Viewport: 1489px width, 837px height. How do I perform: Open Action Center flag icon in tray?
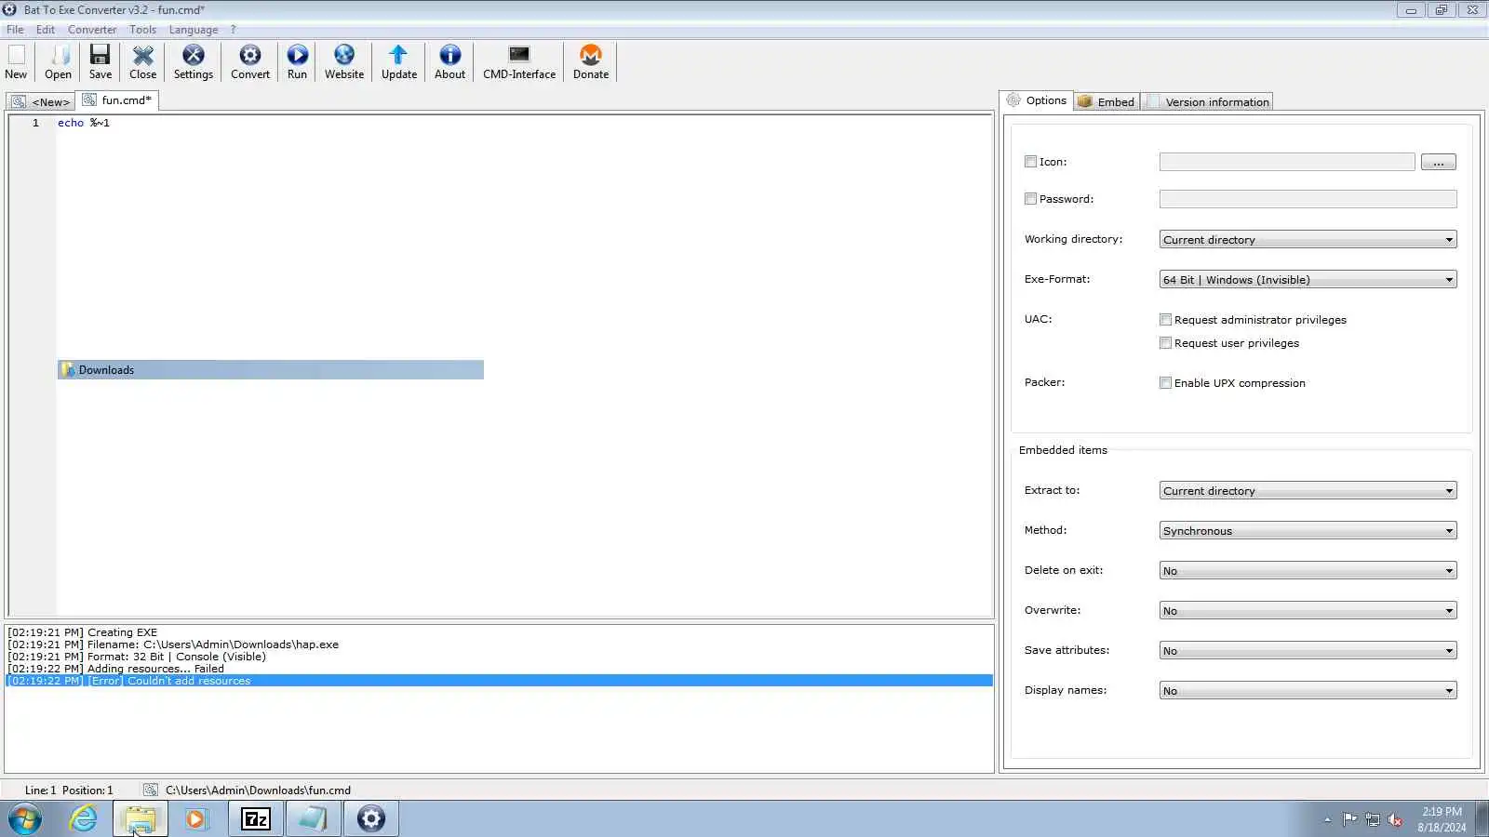(1349, 819)
